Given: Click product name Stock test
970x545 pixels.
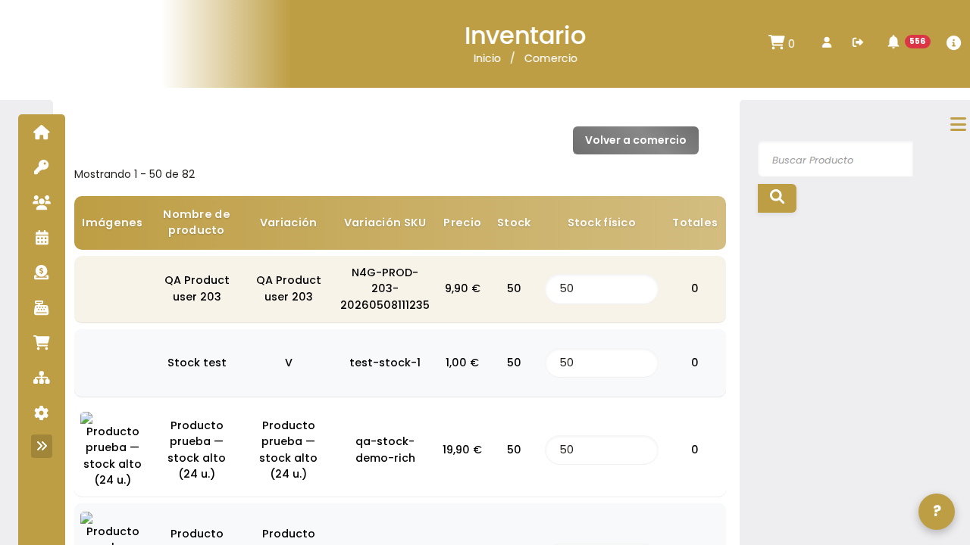Looking at the screenshot, I should pos(197,363).
